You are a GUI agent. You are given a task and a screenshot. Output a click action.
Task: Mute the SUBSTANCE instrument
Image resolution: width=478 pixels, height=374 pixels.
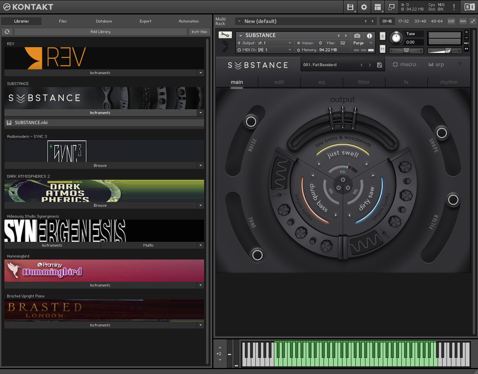pos(382,49)
